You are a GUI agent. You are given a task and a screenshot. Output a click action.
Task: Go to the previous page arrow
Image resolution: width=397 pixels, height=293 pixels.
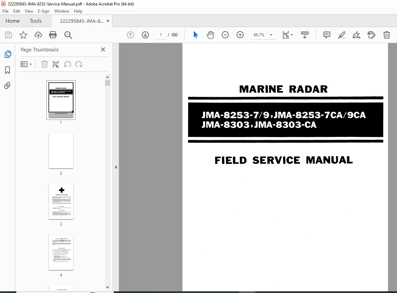coord(130,35)
